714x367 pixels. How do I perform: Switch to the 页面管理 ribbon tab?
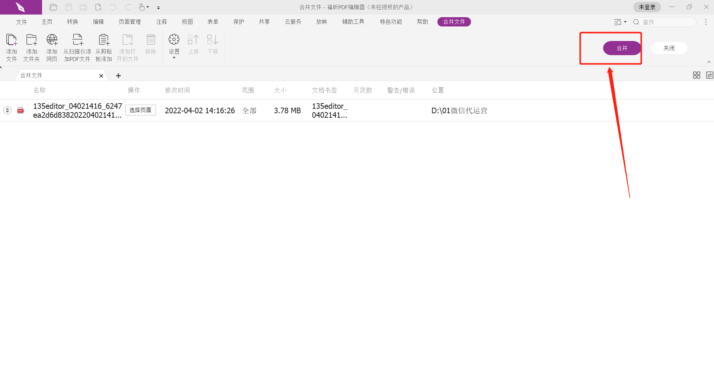(130, 22)
